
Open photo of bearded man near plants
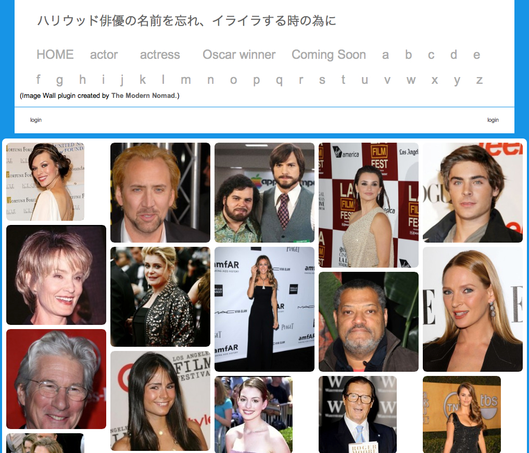(369, 322)
